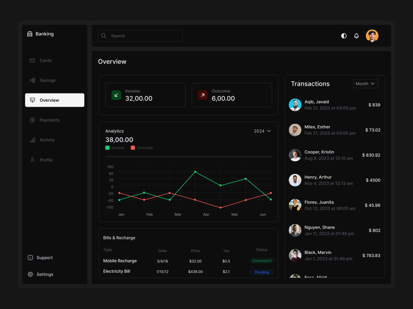Screen dimensions: 413x309
Task: Click the Payments dollar circle icon
Action: (32, 120)
